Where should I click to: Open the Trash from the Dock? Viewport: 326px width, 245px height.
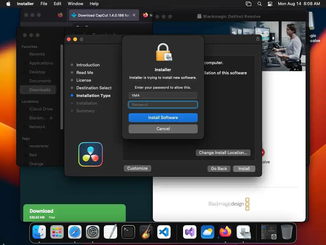287,232
